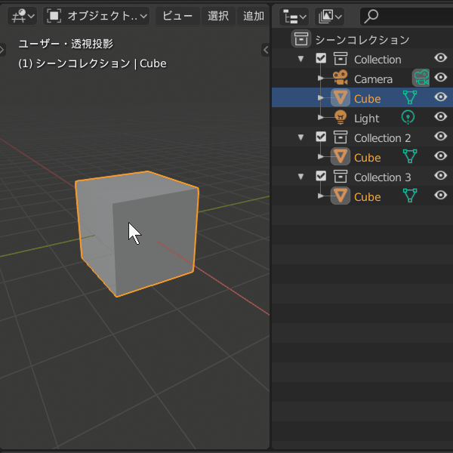453x453 pixels.
Task: Expand the Cube row in Collection 2
Action: [x=320, y=156]
